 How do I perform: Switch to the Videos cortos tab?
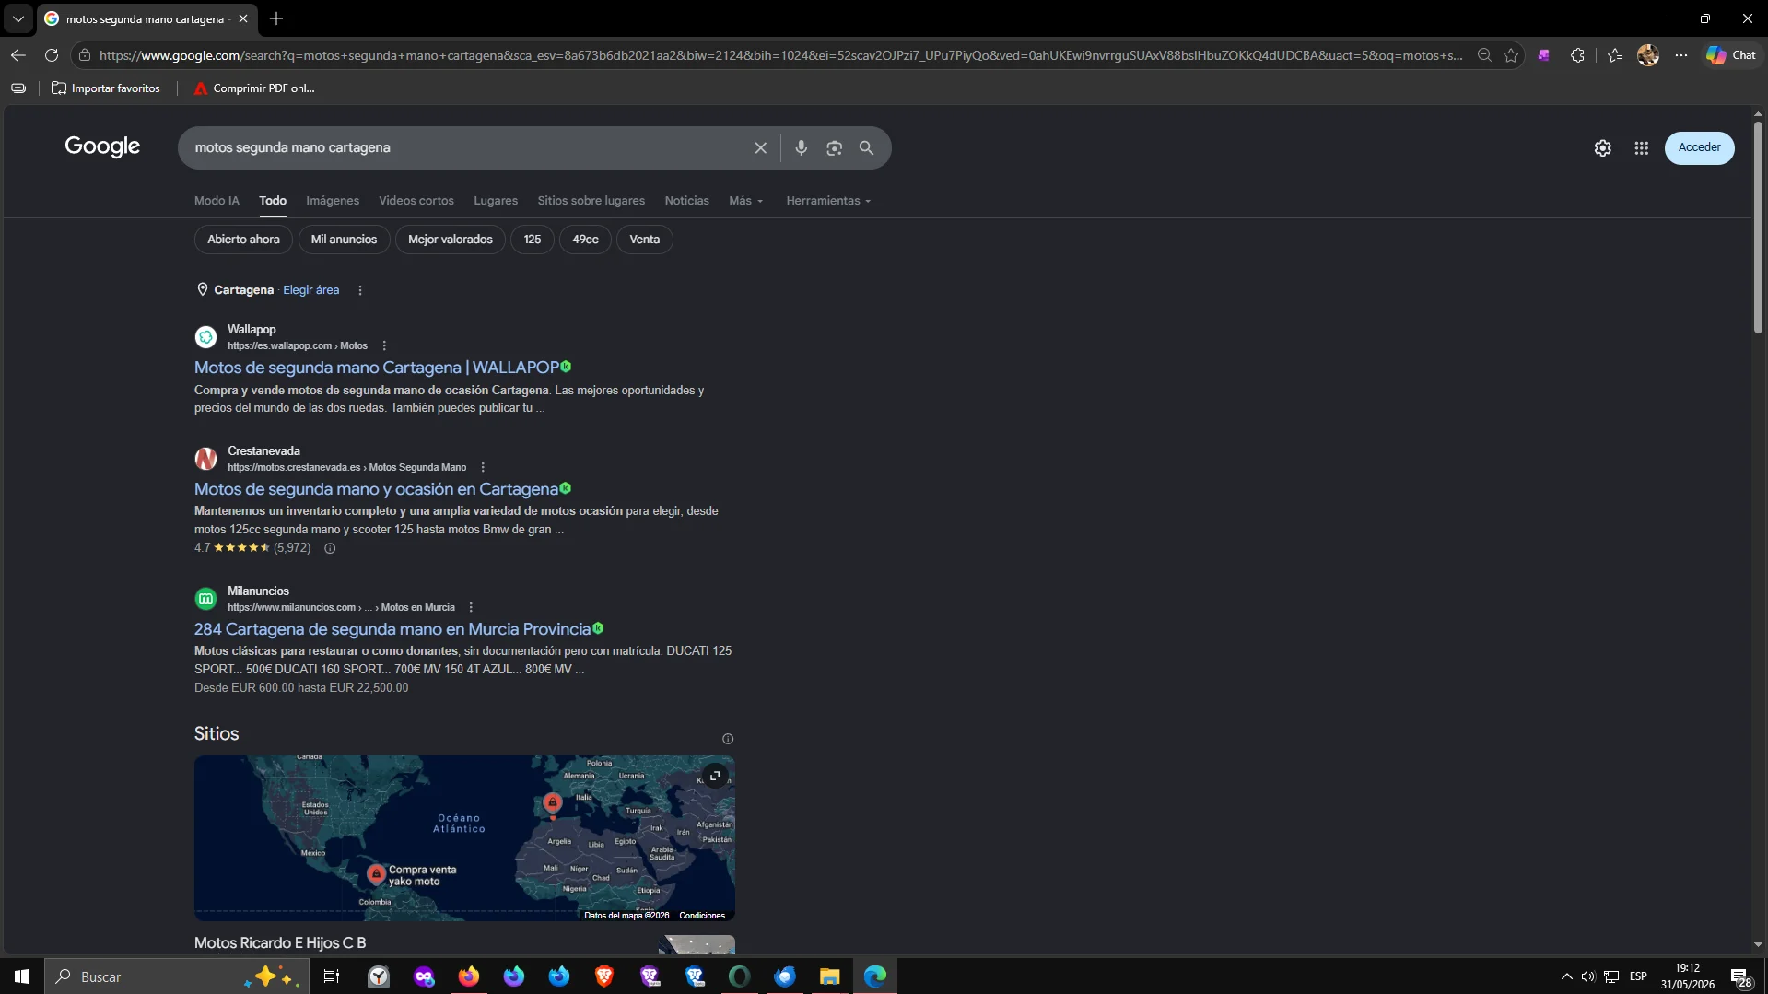click(416, 201)
